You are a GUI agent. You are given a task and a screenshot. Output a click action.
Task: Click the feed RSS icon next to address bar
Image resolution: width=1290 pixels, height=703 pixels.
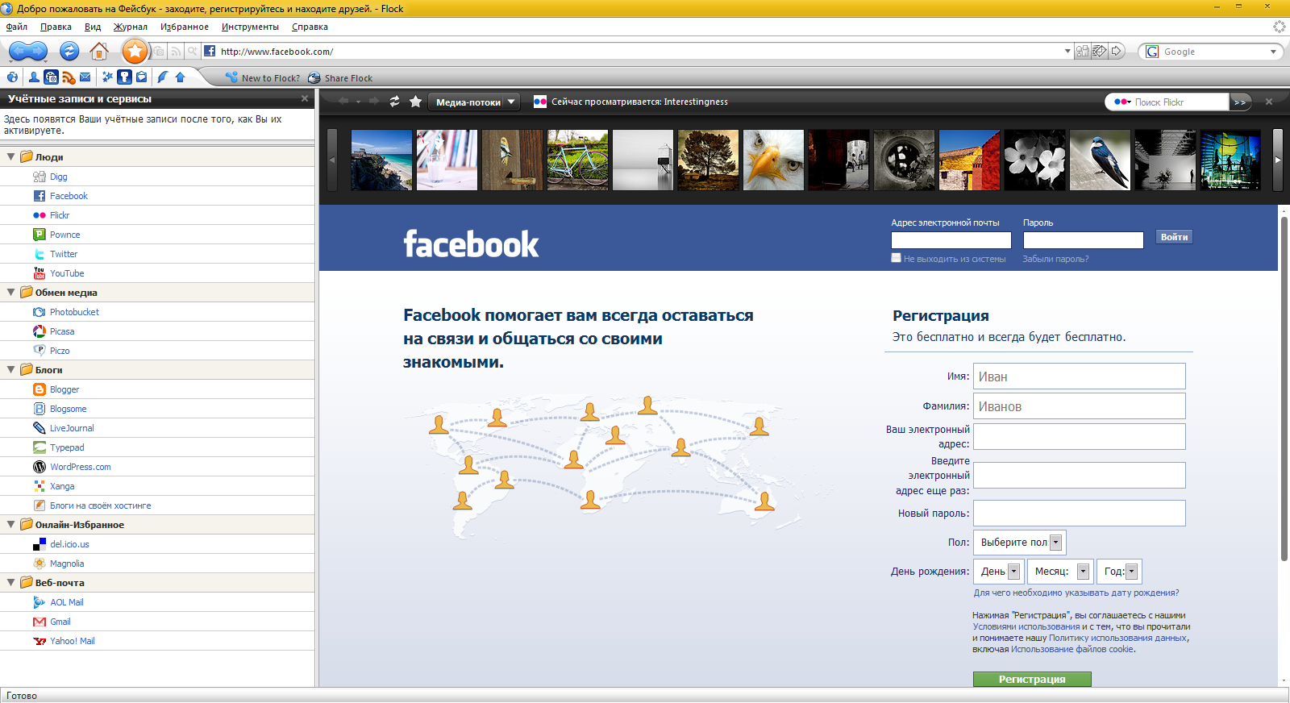[175, 52]
